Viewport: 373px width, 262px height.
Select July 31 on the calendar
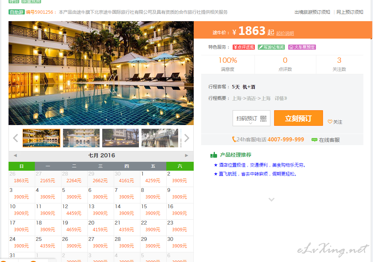click(x=21, y=257)
